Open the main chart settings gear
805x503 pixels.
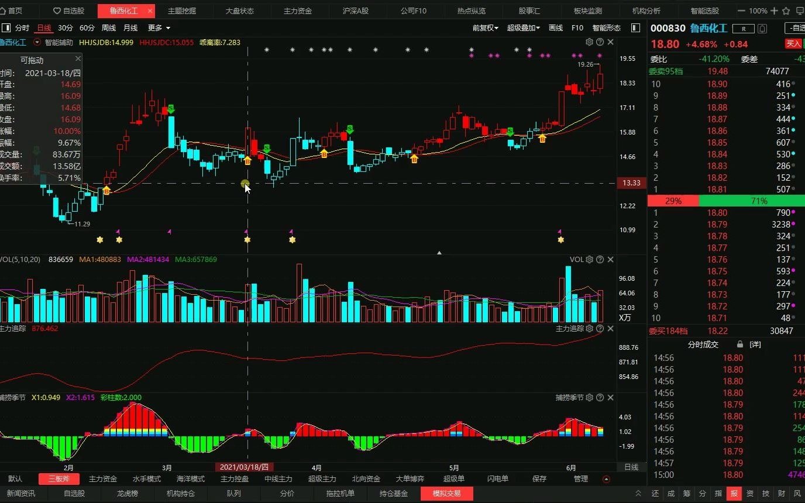[590, 42]
